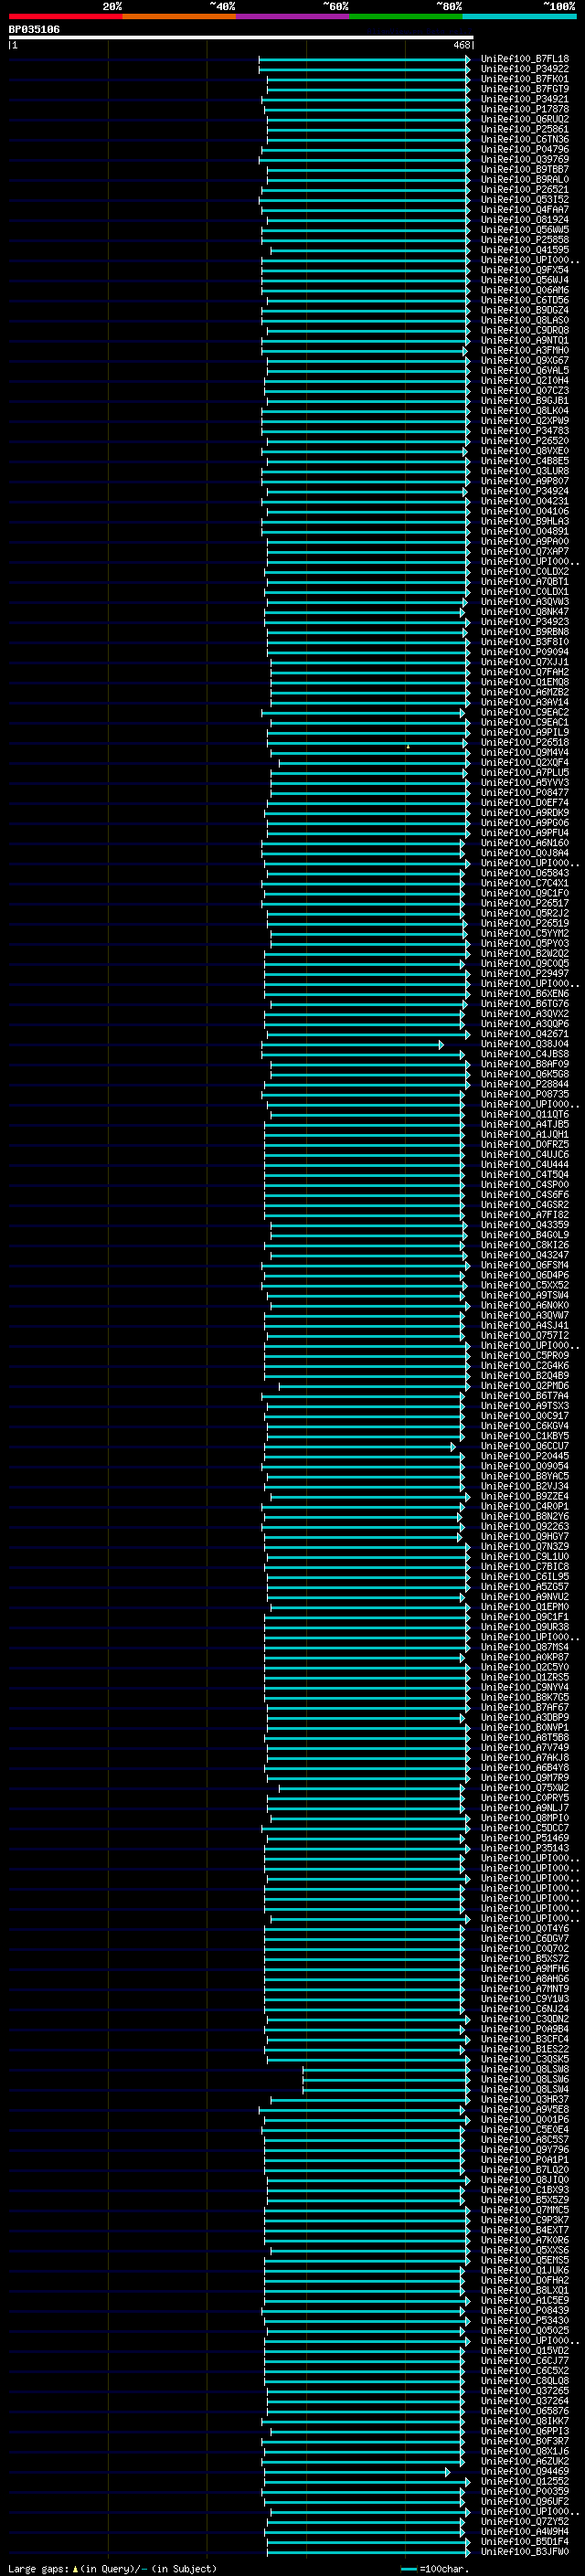Select hit label UniRef100_C4U444
Screen dimensions: 585x2576
524,1164
